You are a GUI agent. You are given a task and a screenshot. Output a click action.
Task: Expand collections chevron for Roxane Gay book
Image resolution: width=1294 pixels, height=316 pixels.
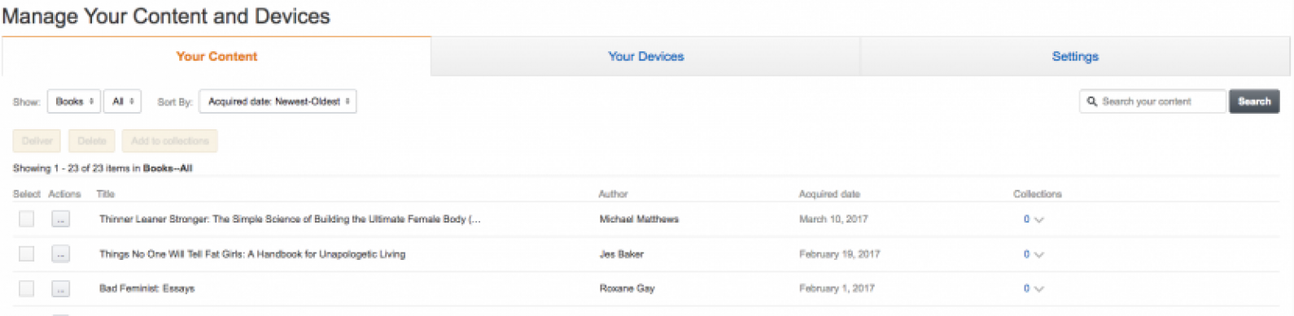(x=1038, y=289)
